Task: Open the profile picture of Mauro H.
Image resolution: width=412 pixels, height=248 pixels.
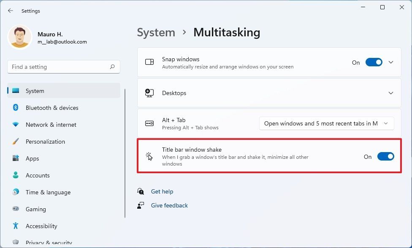Action: pyautogui.click(x=20, y=37)
